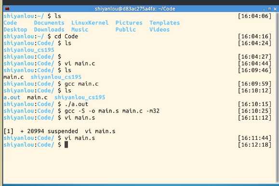Click shiyanlou_cs195 shown alone on its line
Image resolution: width=279 pixels, height=186 pixels.
[x=29, y=50]
